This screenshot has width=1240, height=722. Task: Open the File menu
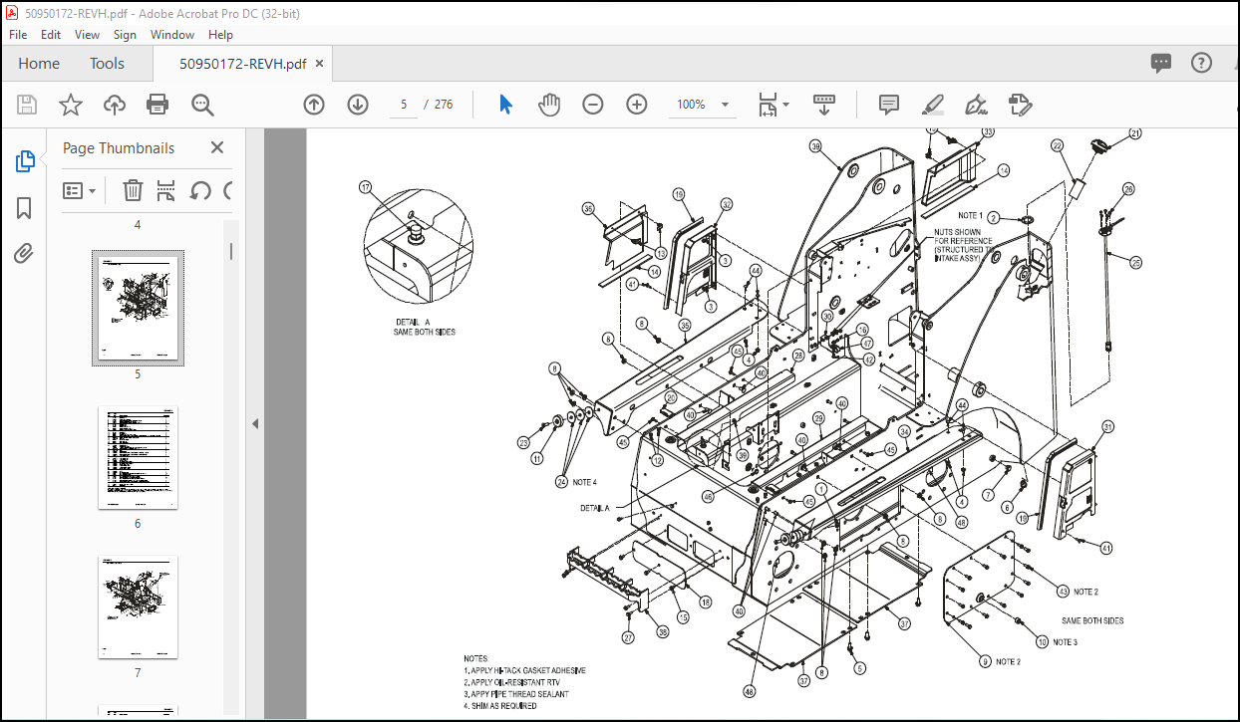(x=19, y=35)
